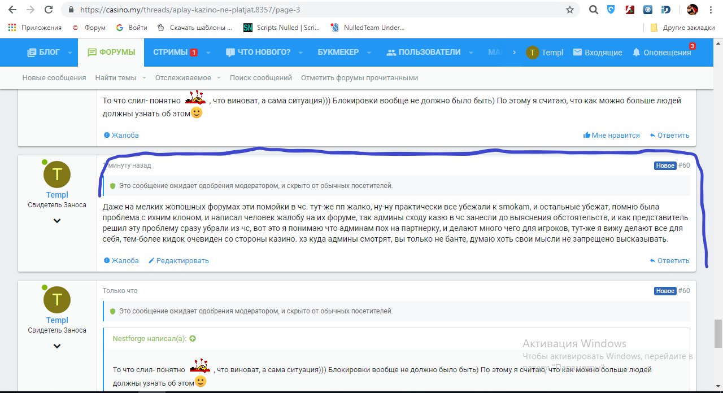Go back with the browser back arrow
Screen dimensions: 723x393
(12, 10)
